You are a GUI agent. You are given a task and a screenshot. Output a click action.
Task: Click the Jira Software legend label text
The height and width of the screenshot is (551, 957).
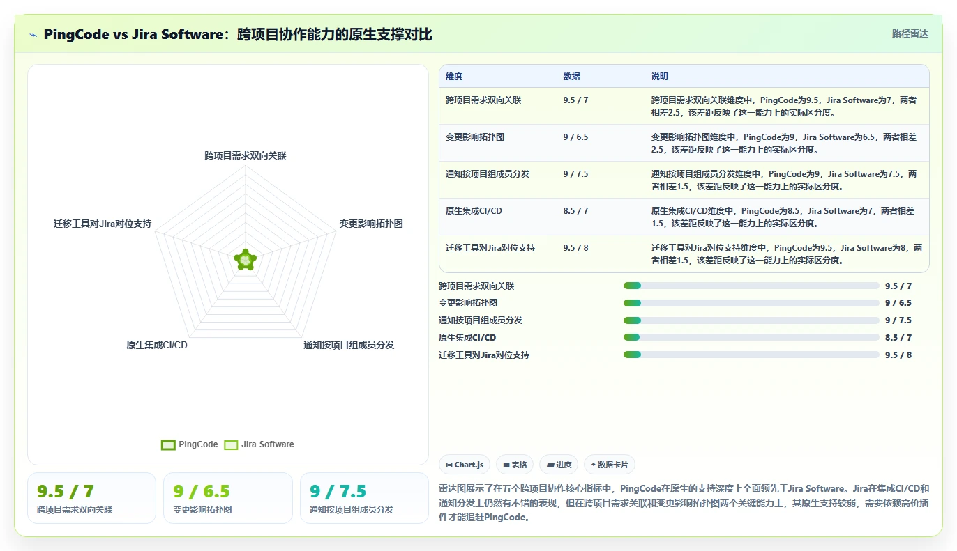[x=268, y=444]
